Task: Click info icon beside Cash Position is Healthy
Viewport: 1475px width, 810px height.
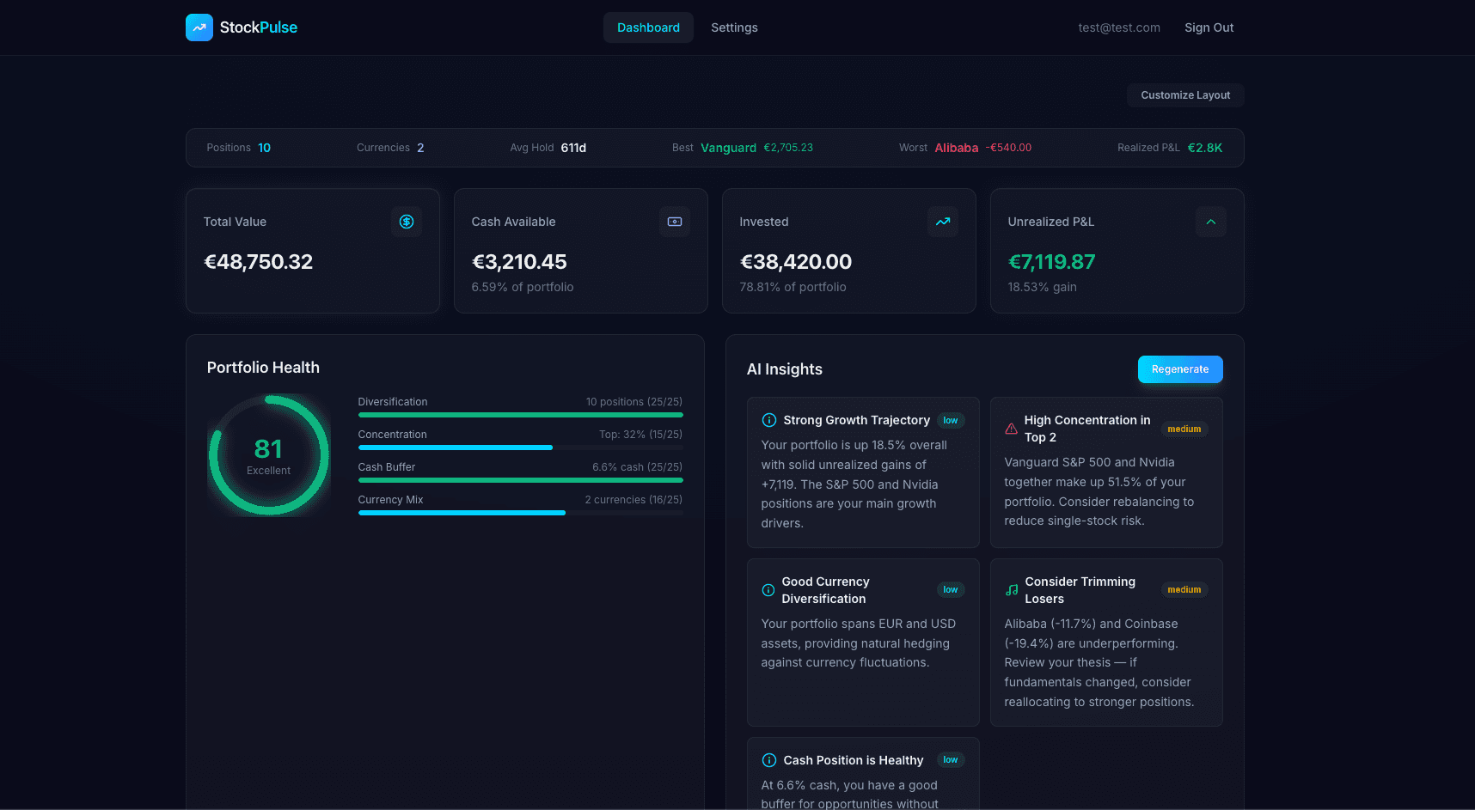Action: click(x=769, y=760)
